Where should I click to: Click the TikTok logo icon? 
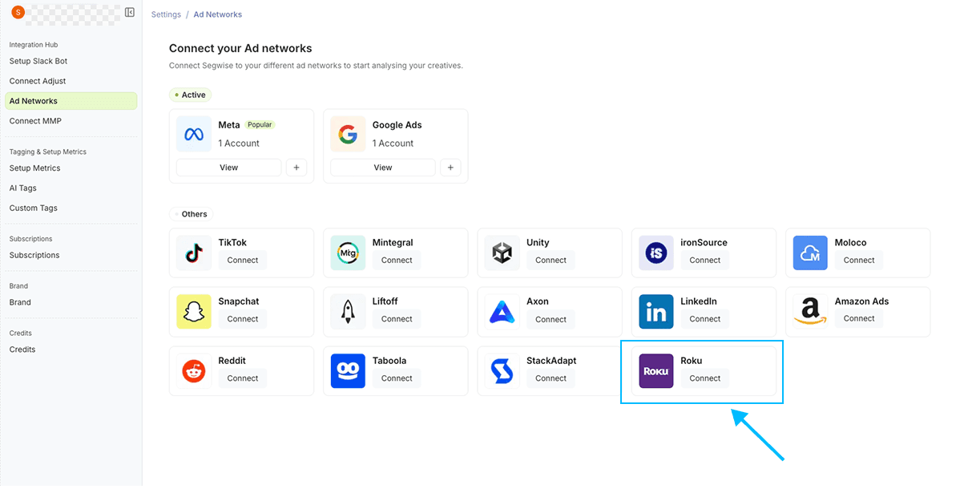[x=194, y=253]
